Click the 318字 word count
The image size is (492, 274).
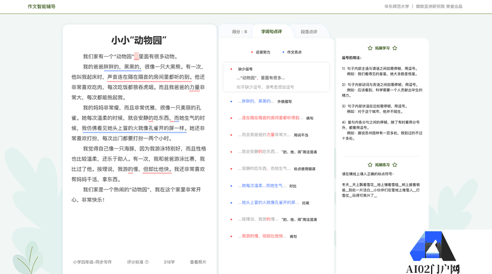(x=169, y=262)
